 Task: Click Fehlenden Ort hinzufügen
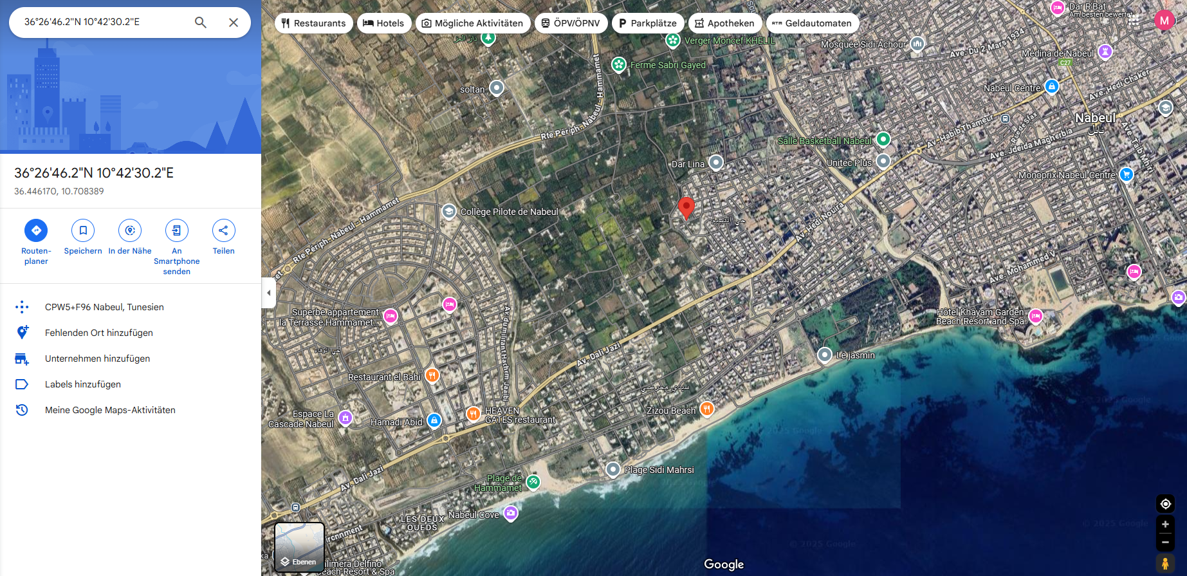(131, 333)
